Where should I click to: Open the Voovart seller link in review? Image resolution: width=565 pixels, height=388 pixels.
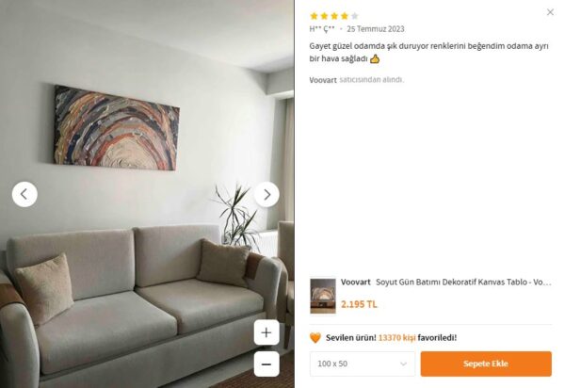click(x=323, y=80)
